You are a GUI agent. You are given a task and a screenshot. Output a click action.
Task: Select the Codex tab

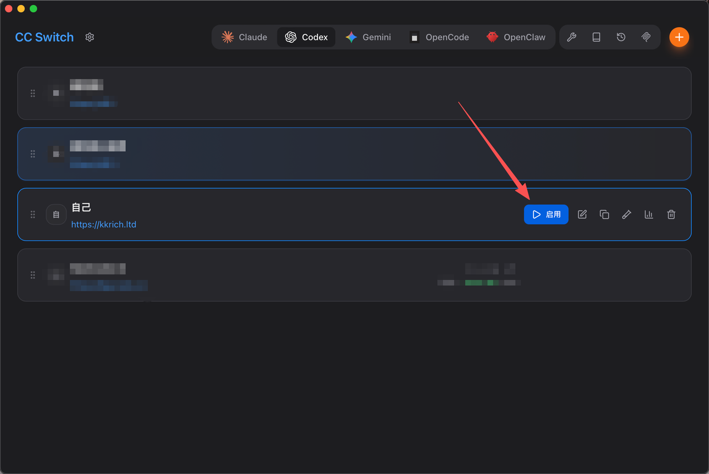(306, 37)
